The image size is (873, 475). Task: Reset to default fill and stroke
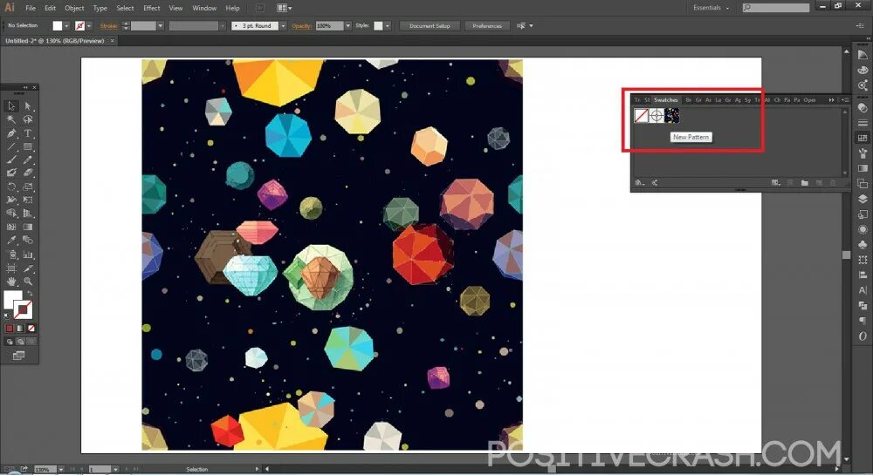point(7,316)
